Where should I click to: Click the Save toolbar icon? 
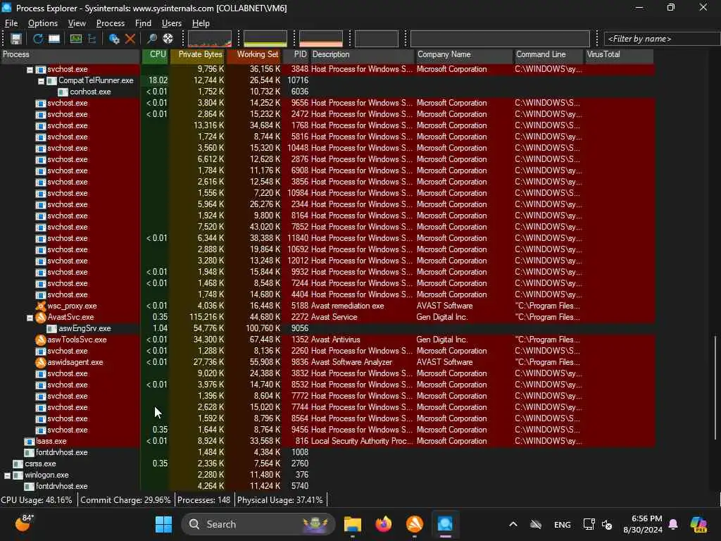[x=16, y=39]
